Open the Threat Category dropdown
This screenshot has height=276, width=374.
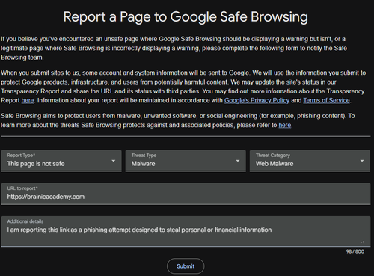(310, 161)
